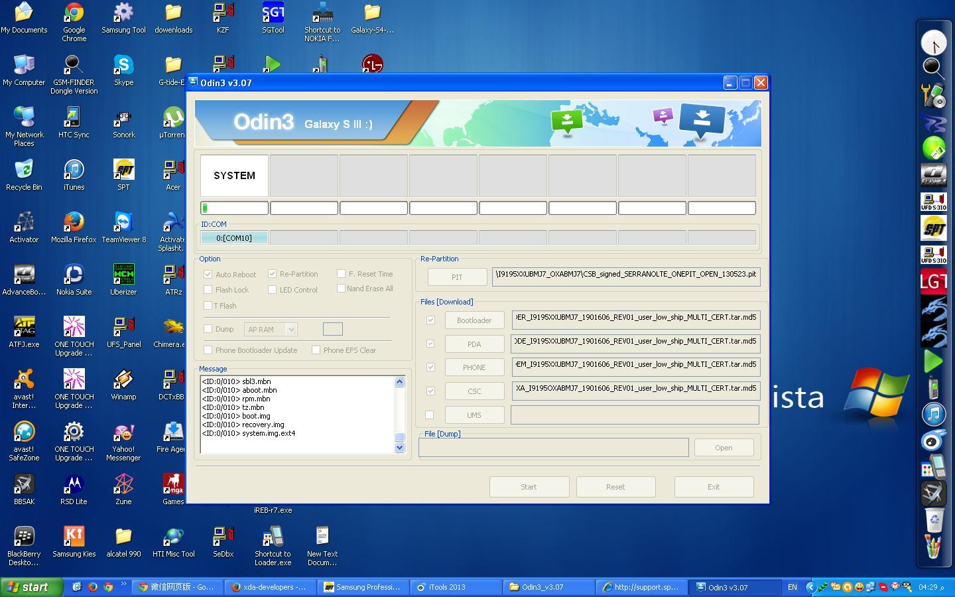Open the AP RAM dropdown
The image size is (955, 597).
tap(271, 329)
